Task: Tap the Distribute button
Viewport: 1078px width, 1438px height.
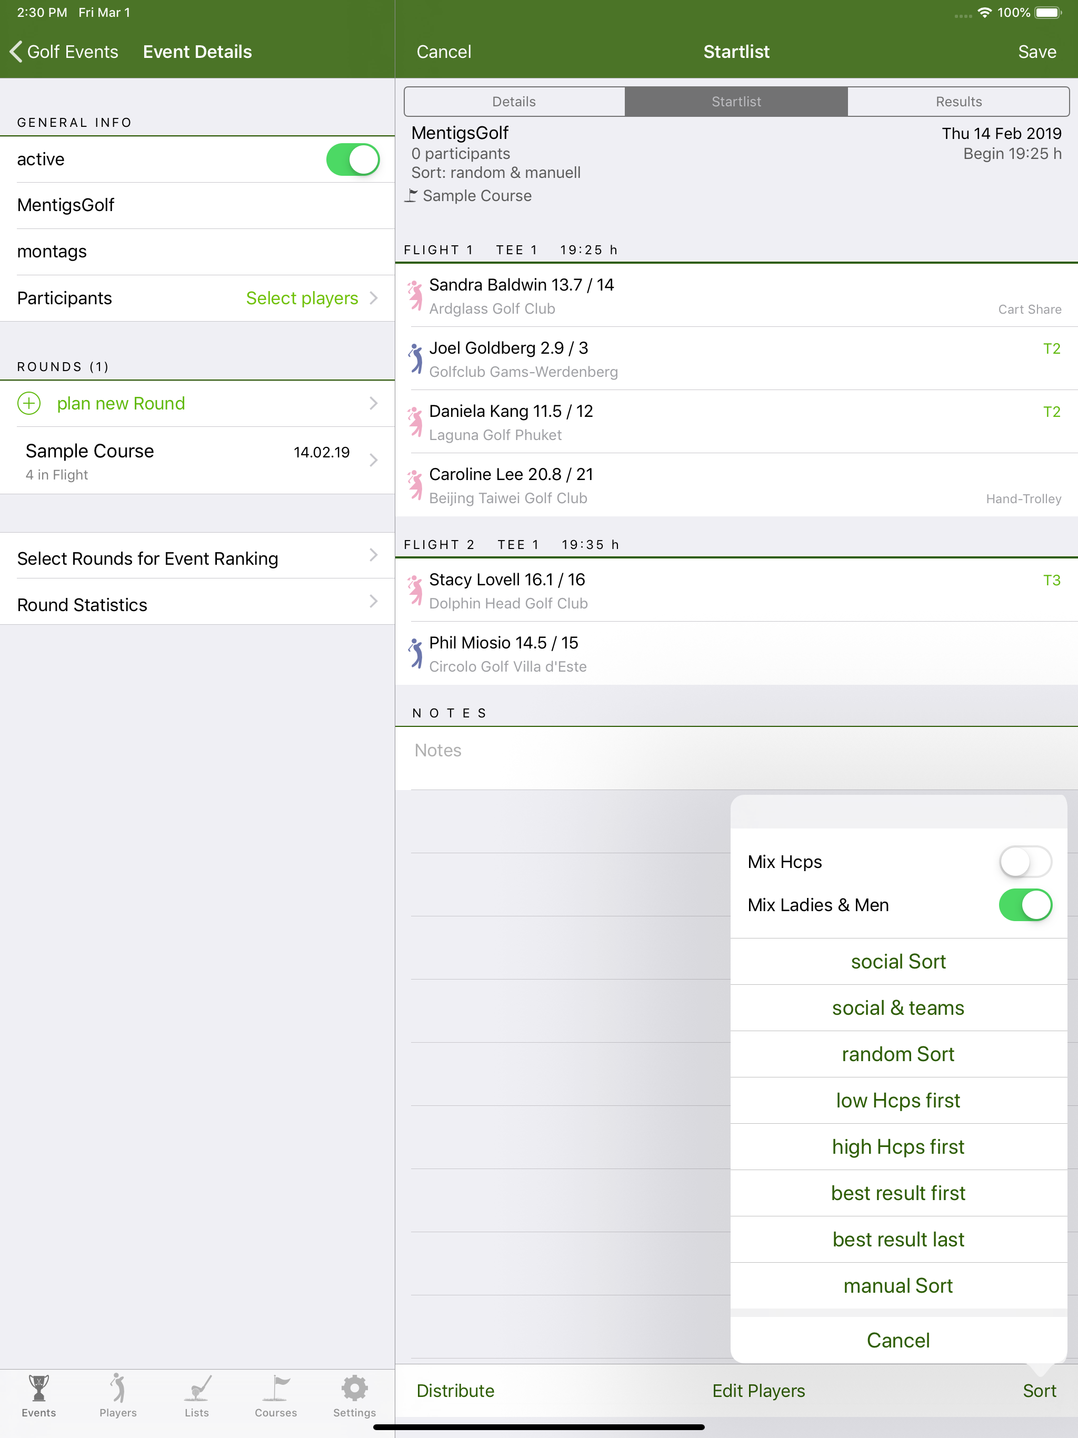Action: point(455,1391)
